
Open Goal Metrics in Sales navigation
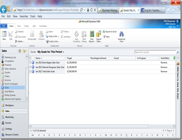9,91
